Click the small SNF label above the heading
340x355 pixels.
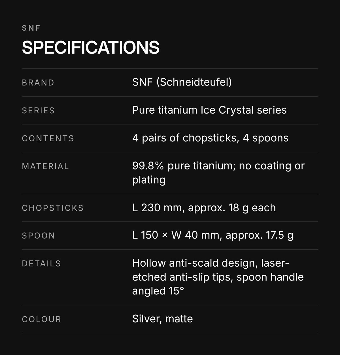(x=31, y=28)
